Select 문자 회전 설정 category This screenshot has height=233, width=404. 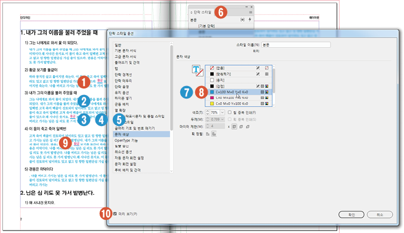(x=125, y=164)
